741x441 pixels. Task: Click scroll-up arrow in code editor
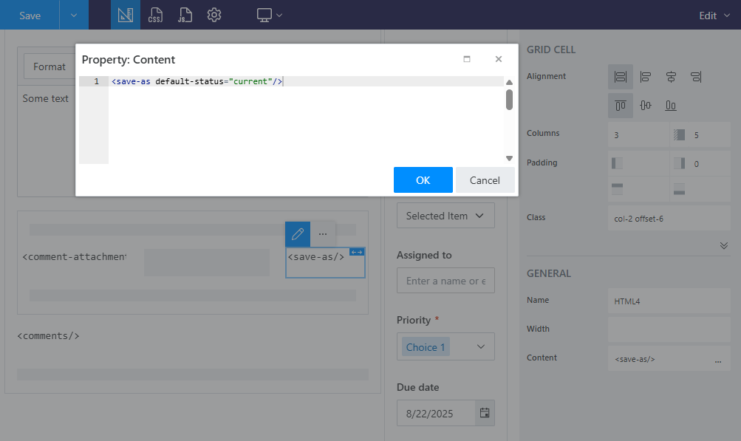509,82
